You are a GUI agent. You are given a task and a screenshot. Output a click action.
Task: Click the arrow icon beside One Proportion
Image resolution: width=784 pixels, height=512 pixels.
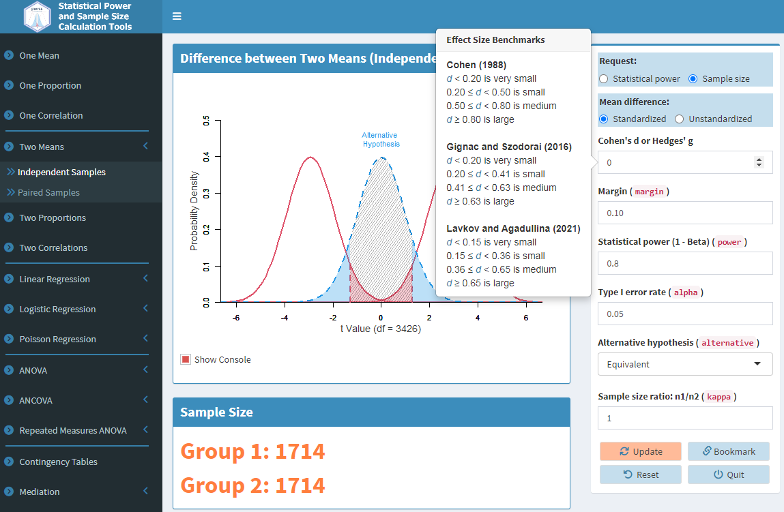pyautogui.click(x=9, y=85)
